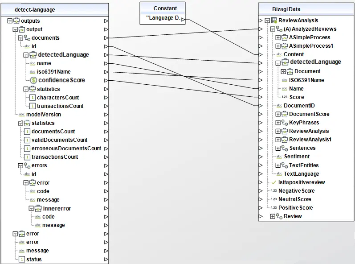Select the ISO6391Name attribute in Bizagi Data
The height and width of the screenshot is (264, 355).
(306, 80)
